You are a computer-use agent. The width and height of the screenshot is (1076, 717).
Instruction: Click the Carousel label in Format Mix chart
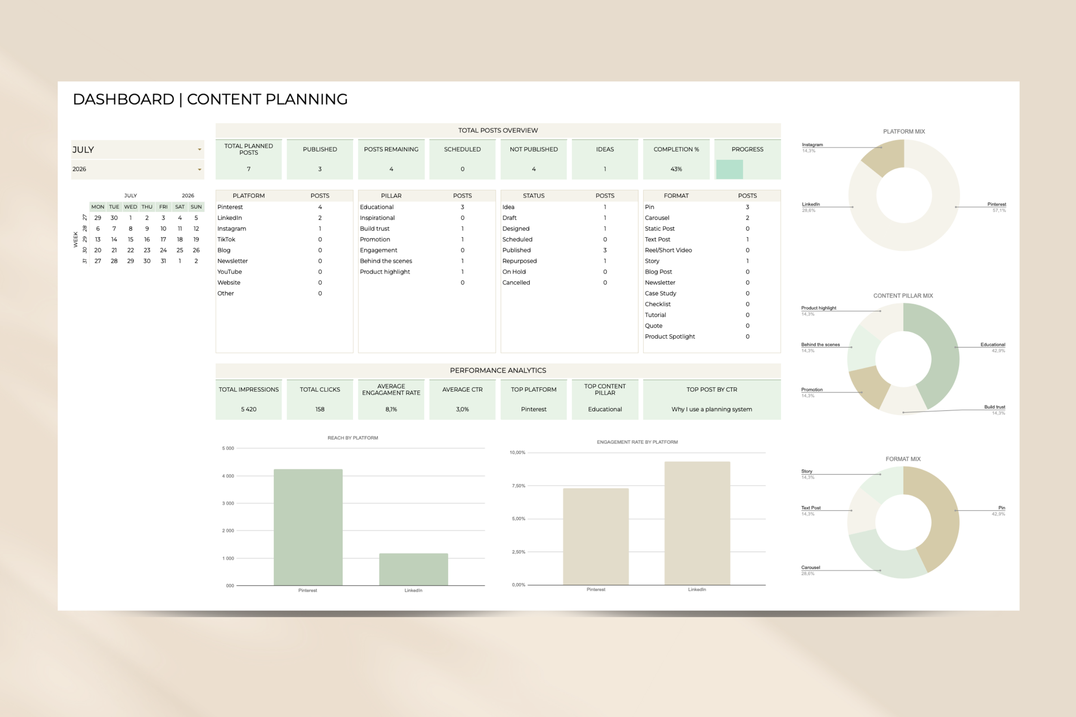pyautogui.click(x=810, y=567)
